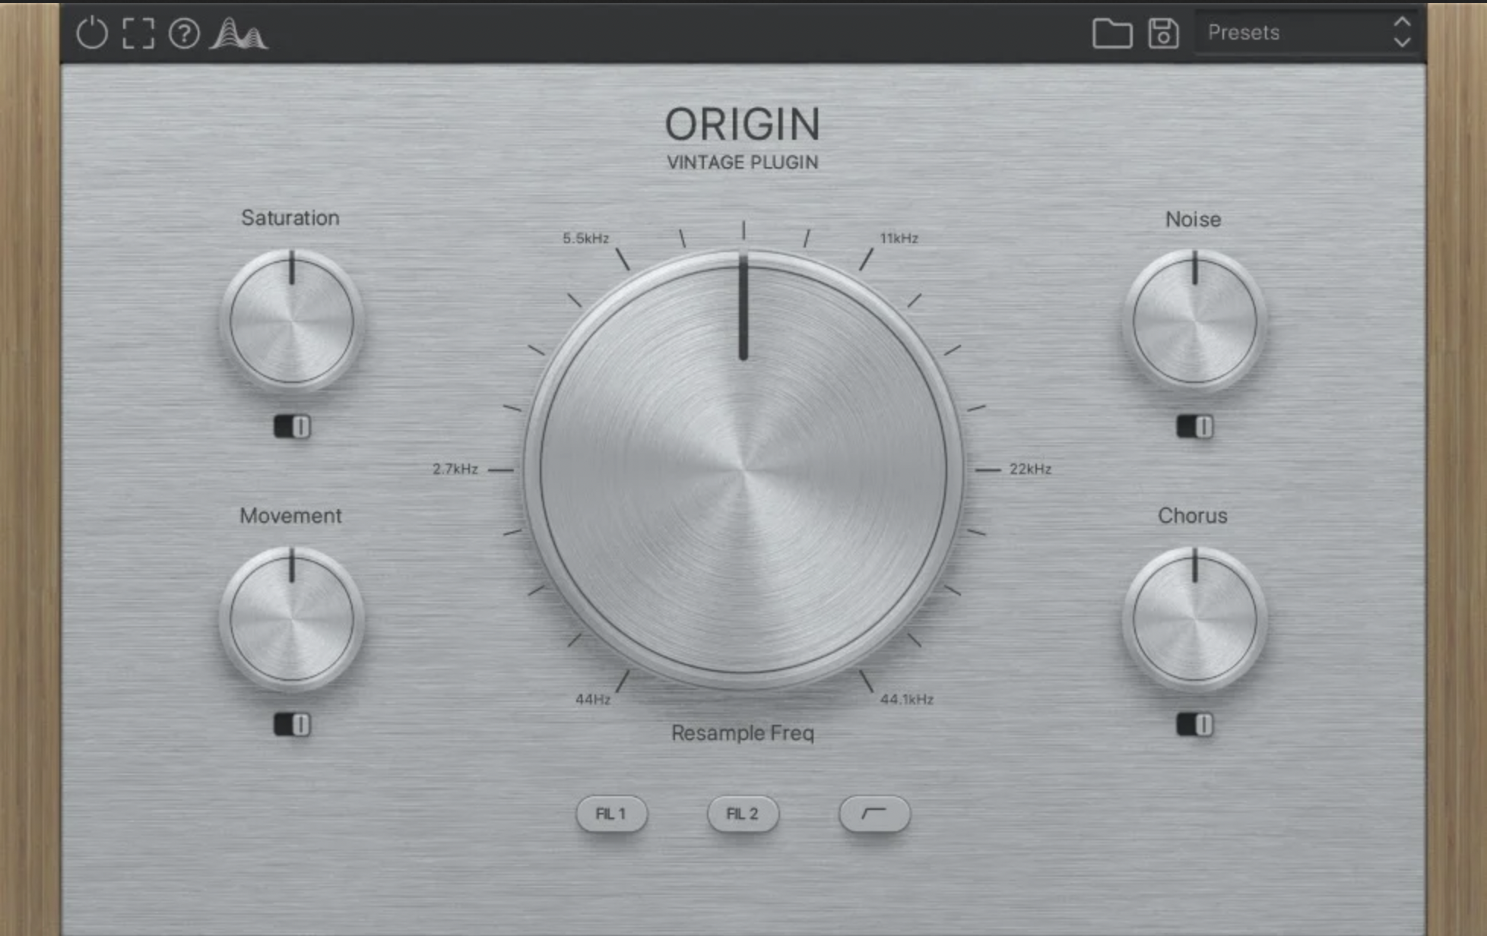Enable the low-pass filter icon button
The height and width of the screenshot is (936, 1487).
point(875,814)
